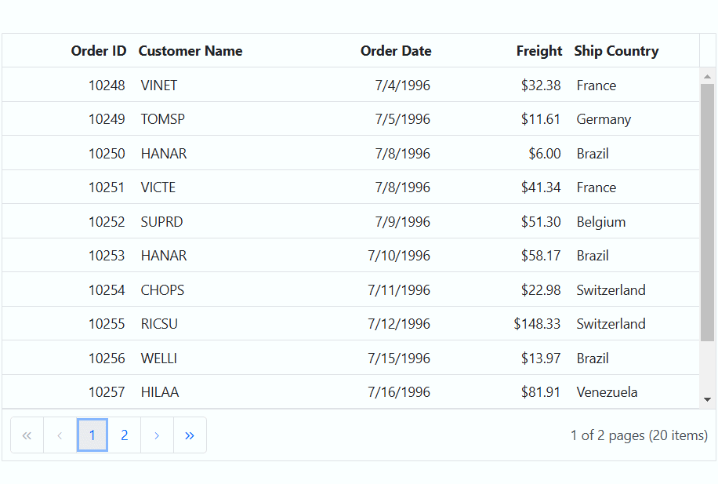Screen dimensions: 718x484
Task: Open page 2 in the pager
Action: 124,435
